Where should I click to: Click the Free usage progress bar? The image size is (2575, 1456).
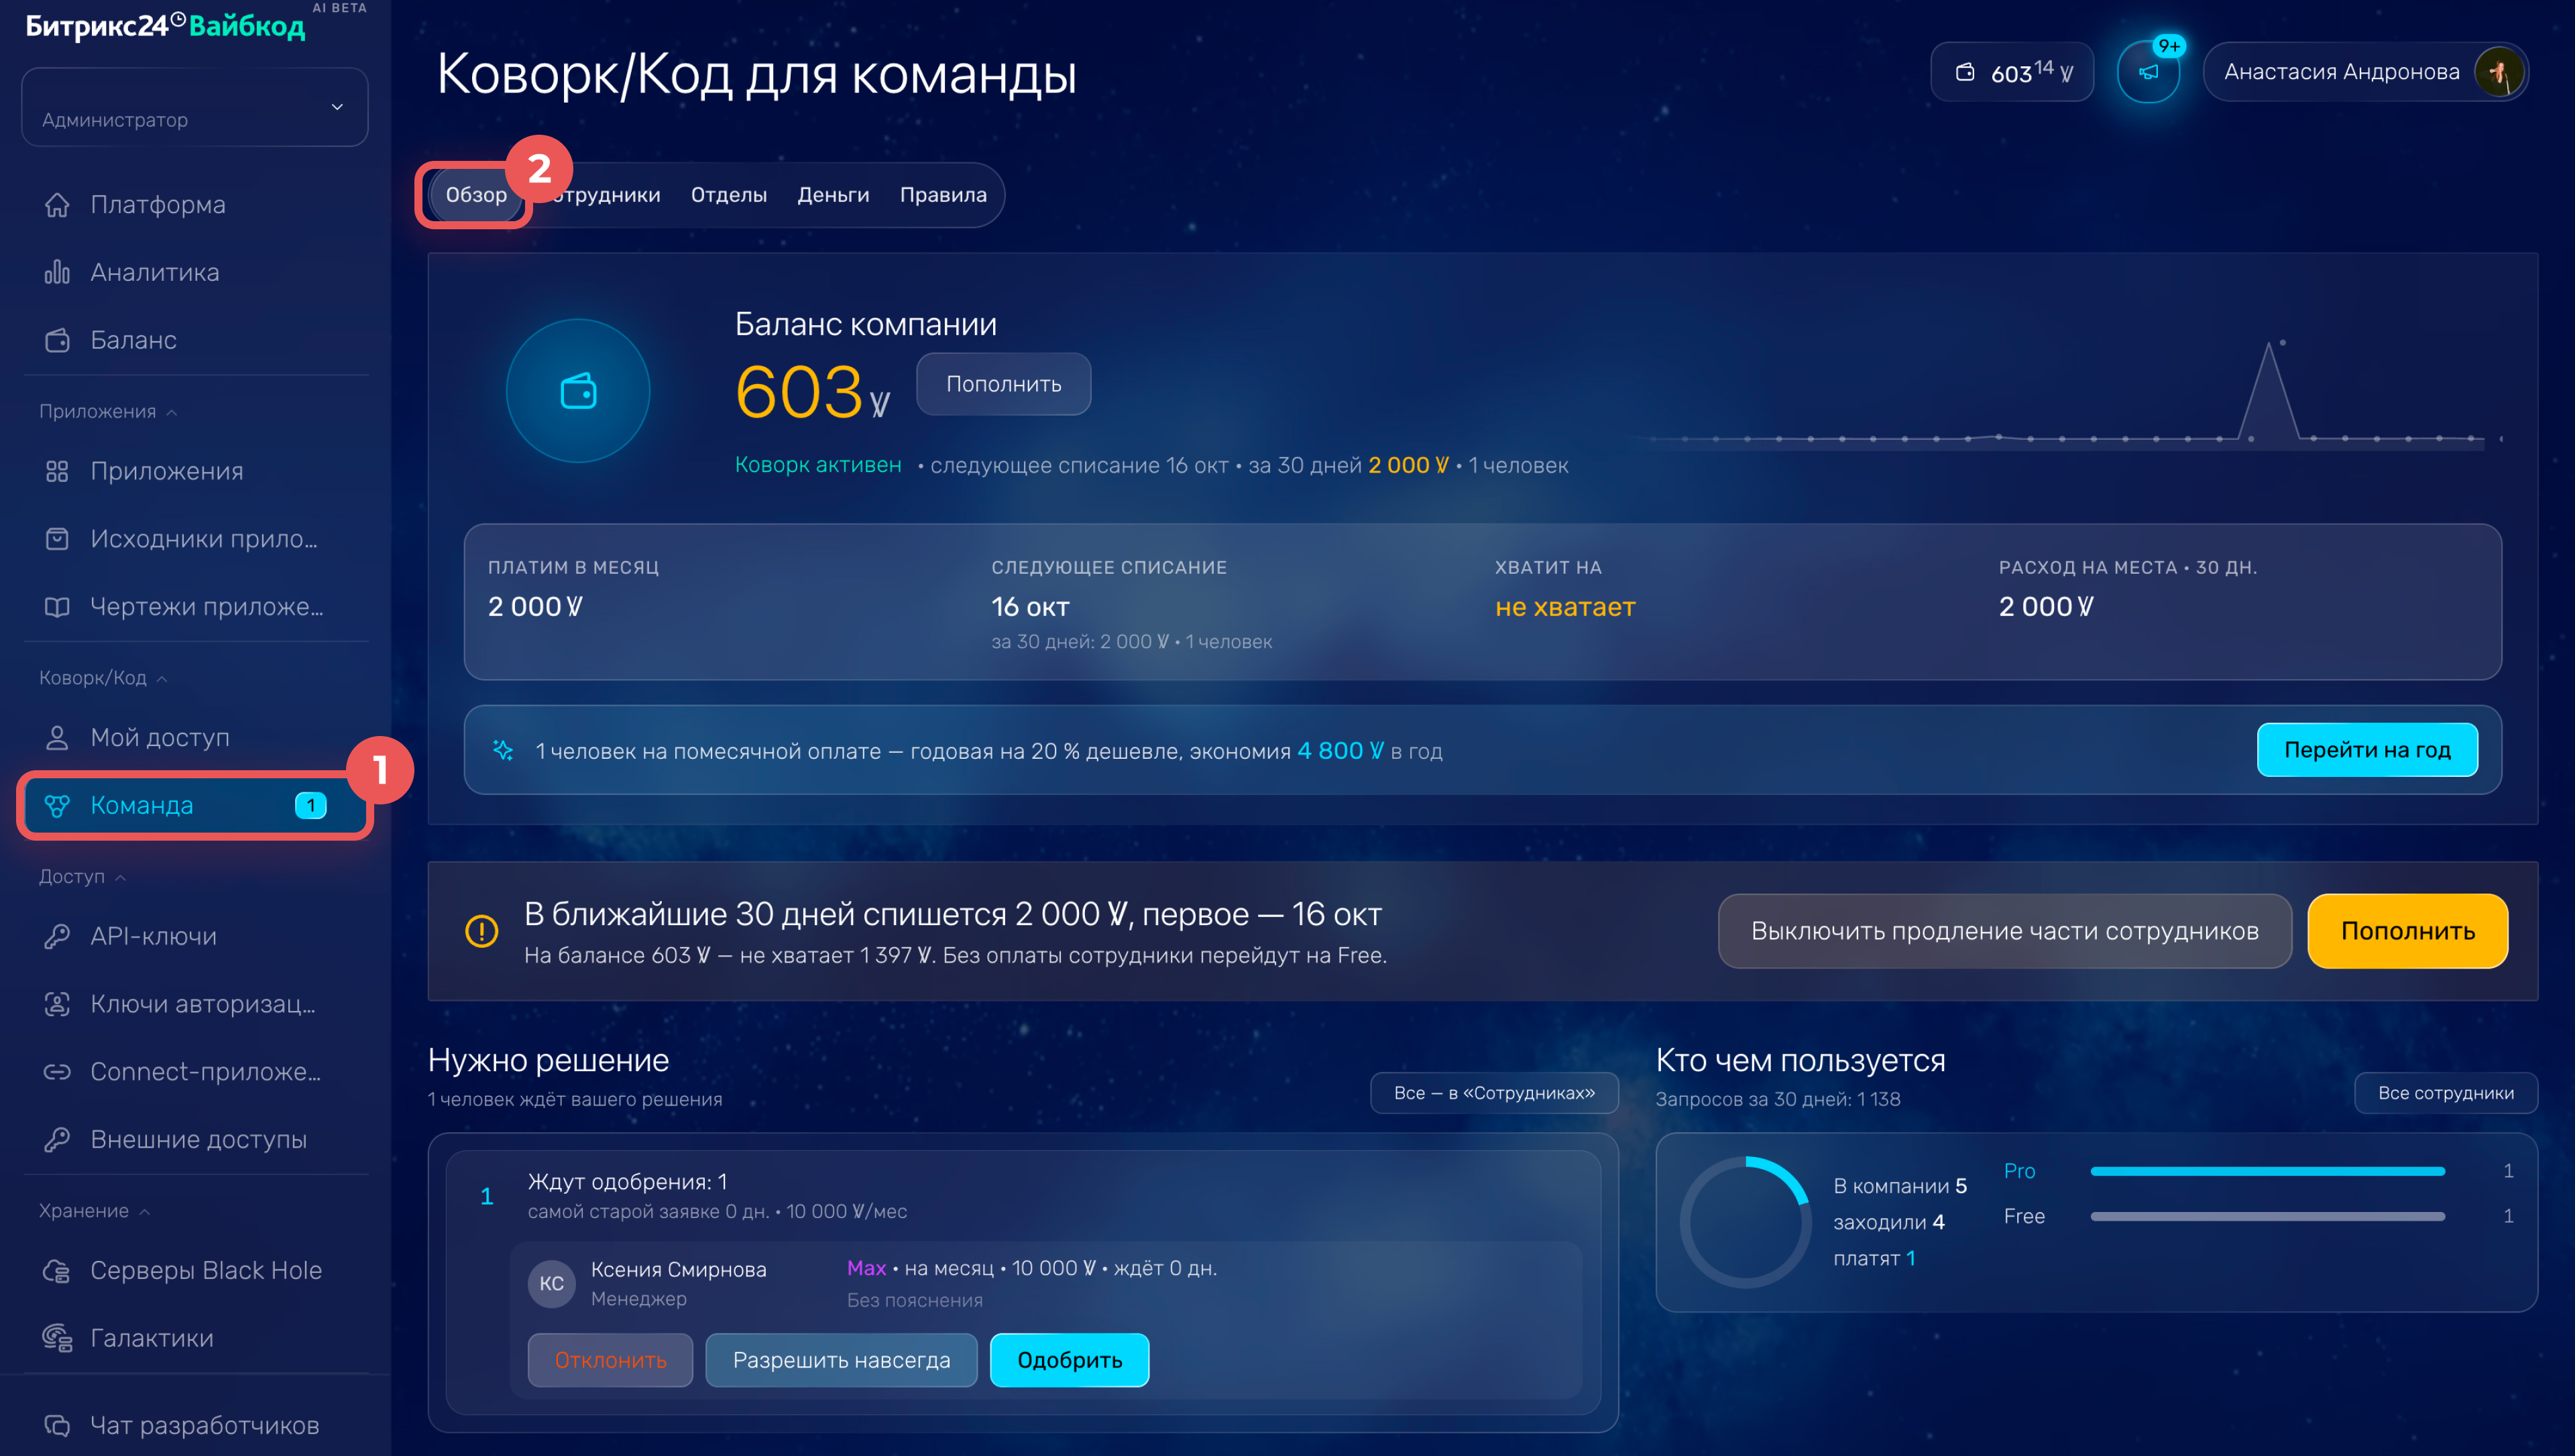(2268, 1217)
